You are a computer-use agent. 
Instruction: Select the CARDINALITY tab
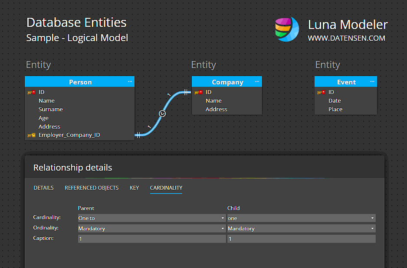(x=166, y=187)
